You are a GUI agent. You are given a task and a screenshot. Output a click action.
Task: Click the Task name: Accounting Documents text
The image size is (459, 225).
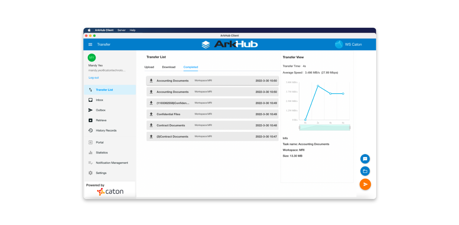coord(306,144)
